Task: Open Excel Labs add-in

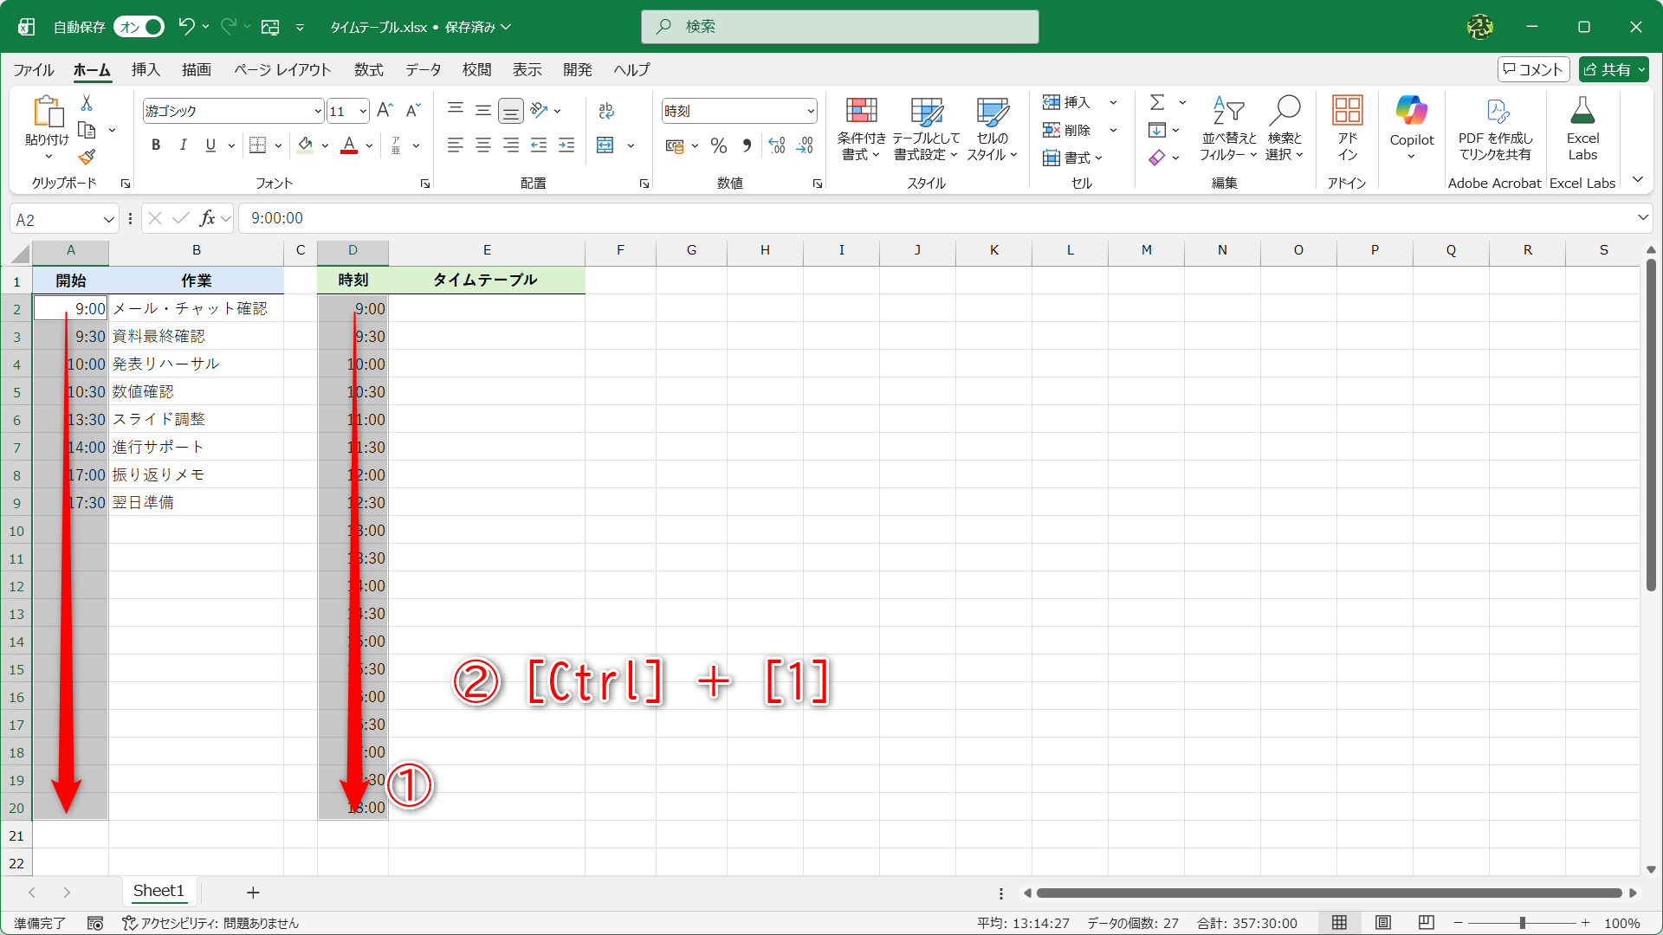Action: (x=1582, y=128)
